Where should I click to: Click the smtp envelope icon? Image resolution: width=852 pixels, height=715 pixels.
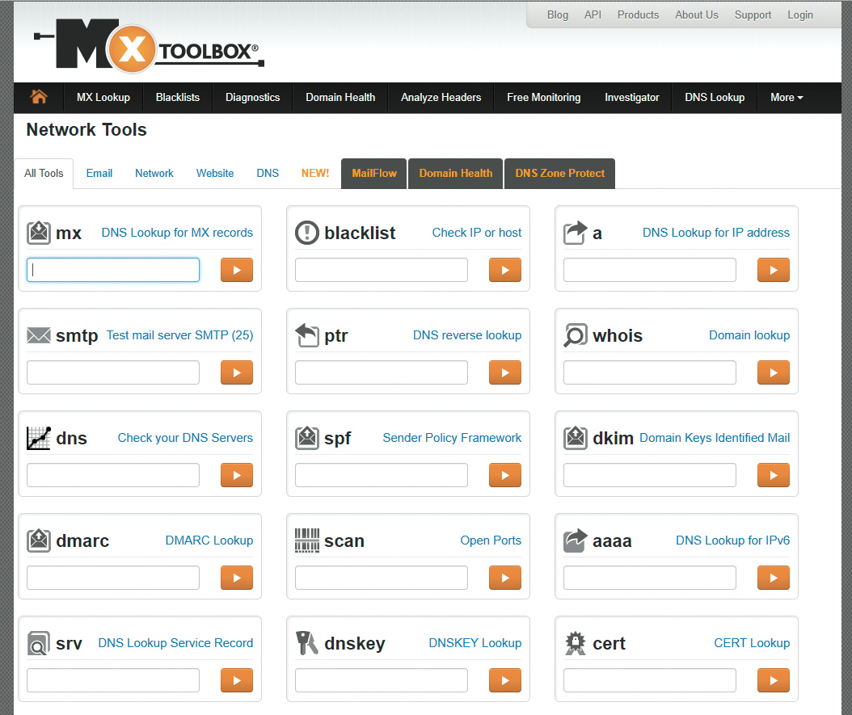click(39, 335)
